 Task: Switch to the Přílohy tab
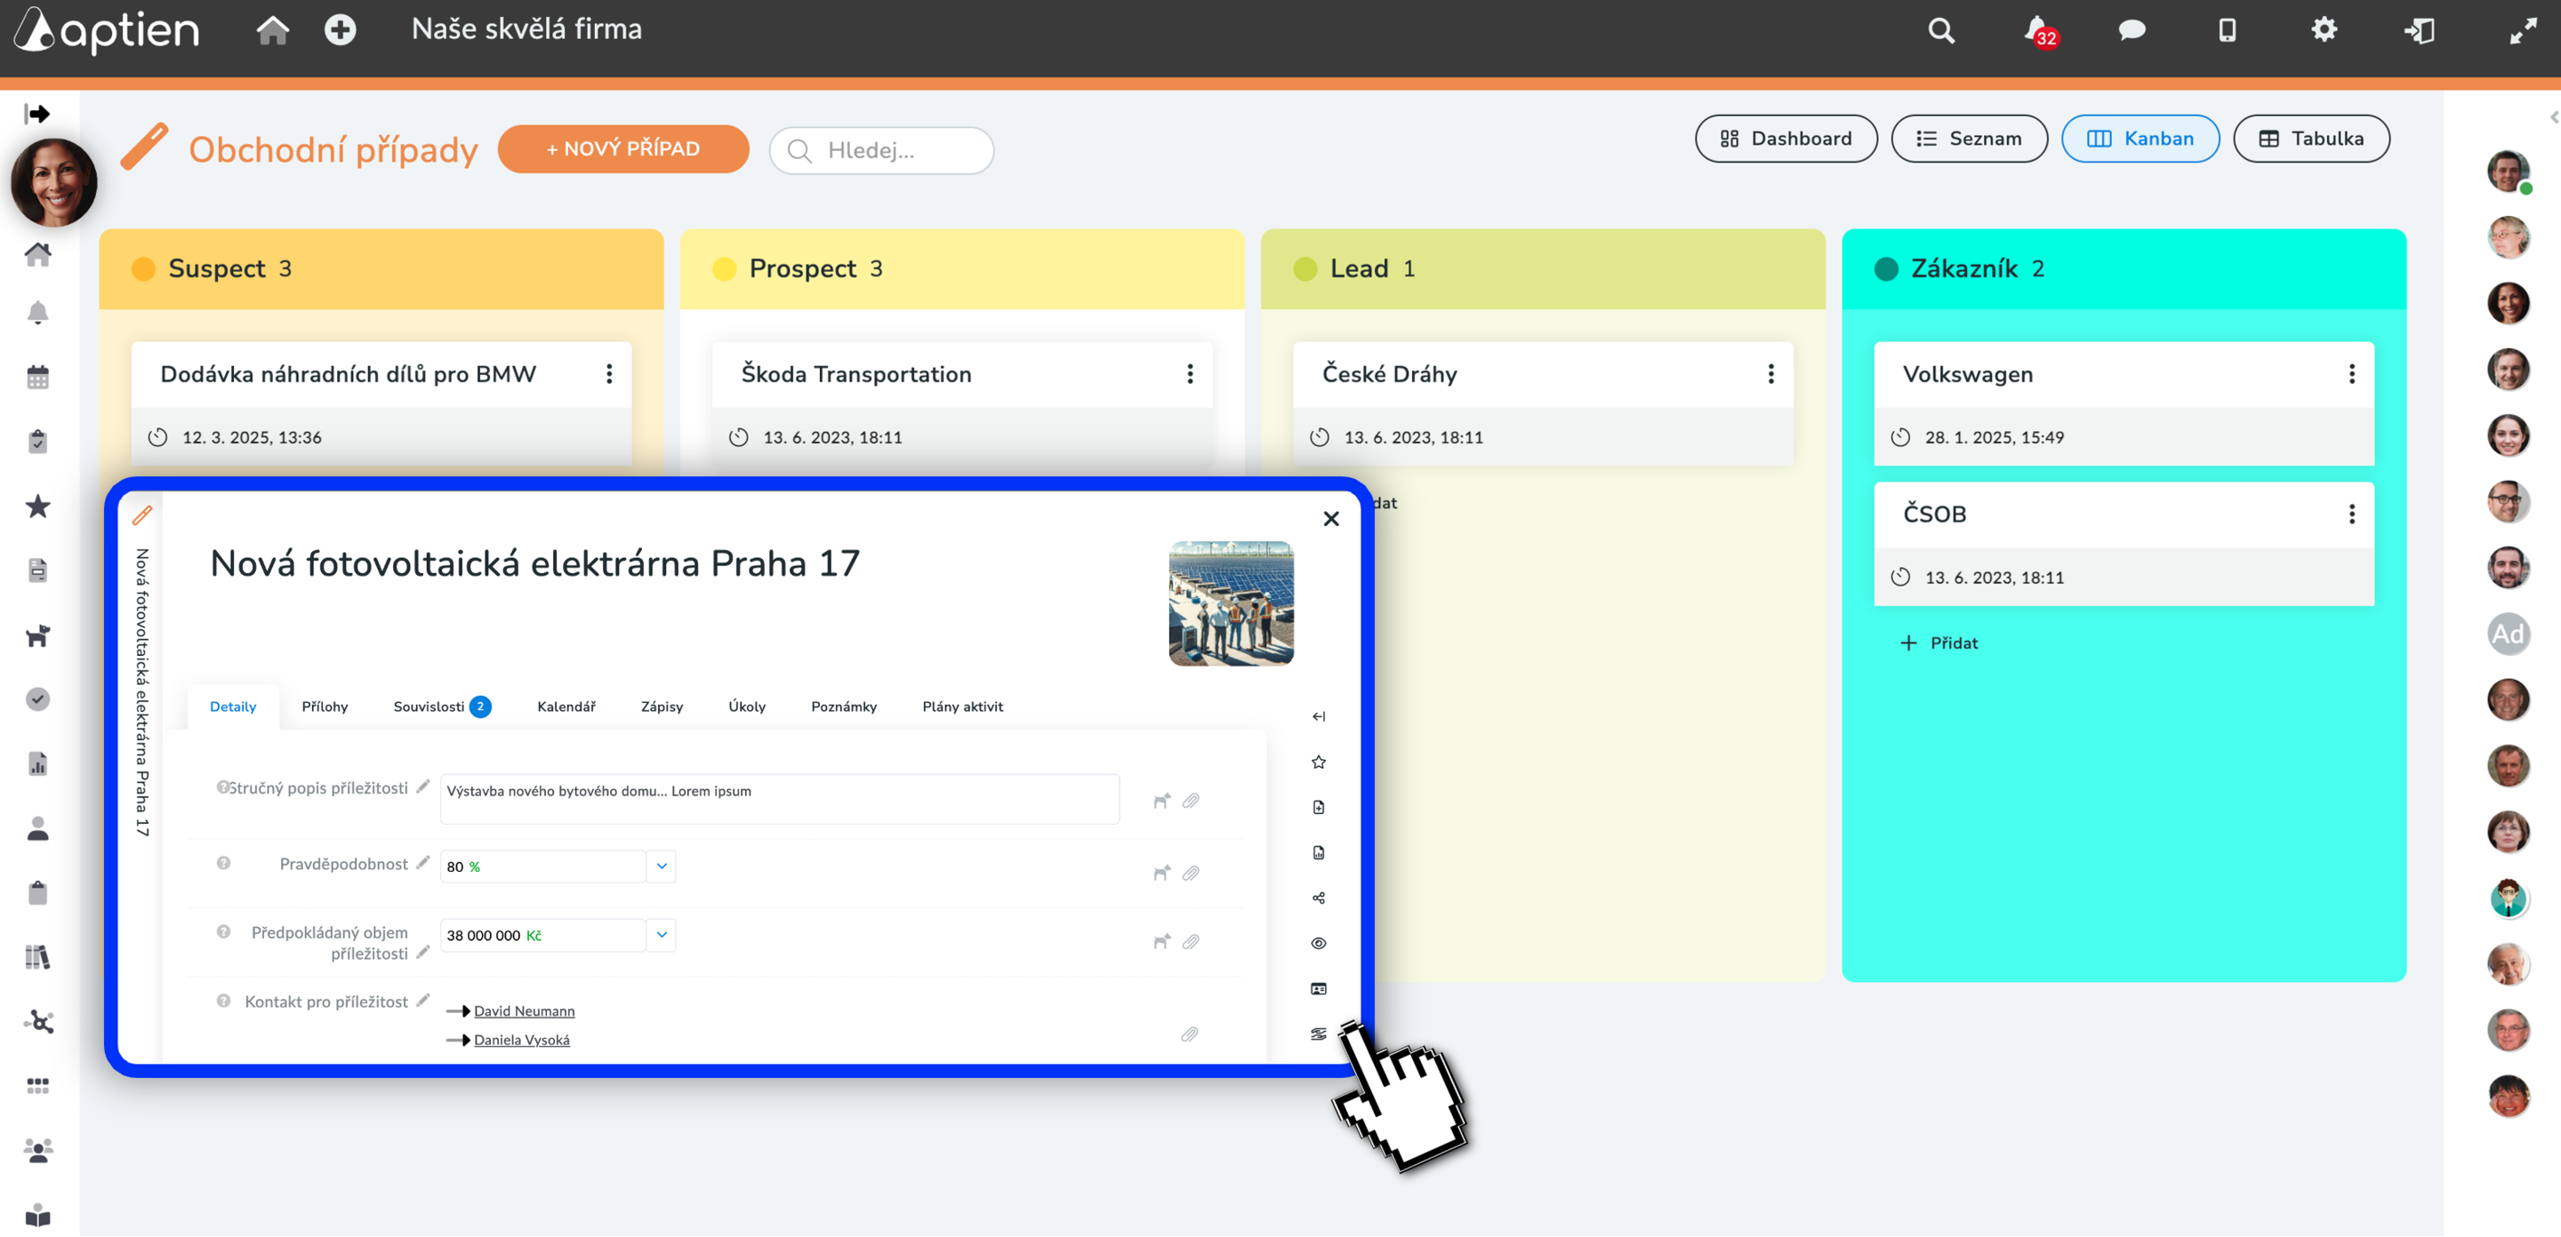(325, 706)
